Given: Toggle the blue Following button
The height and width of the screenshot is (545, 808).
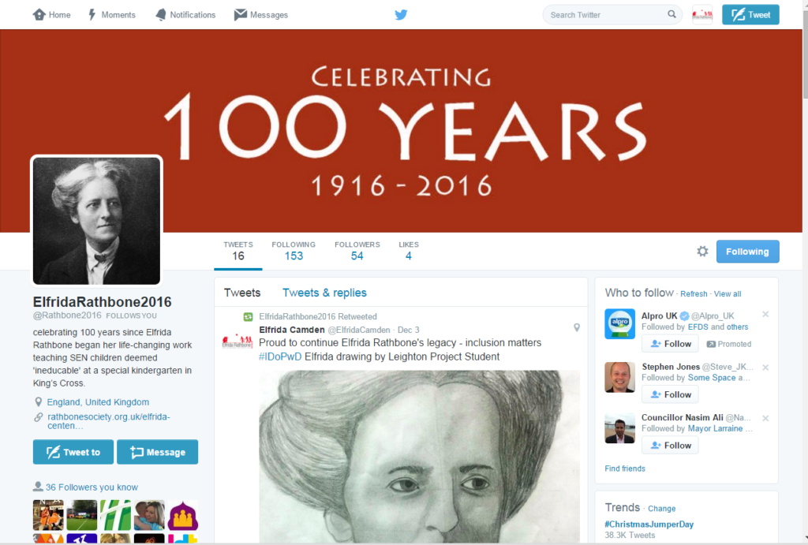Looking at the screenshot, I should point(747,252).
